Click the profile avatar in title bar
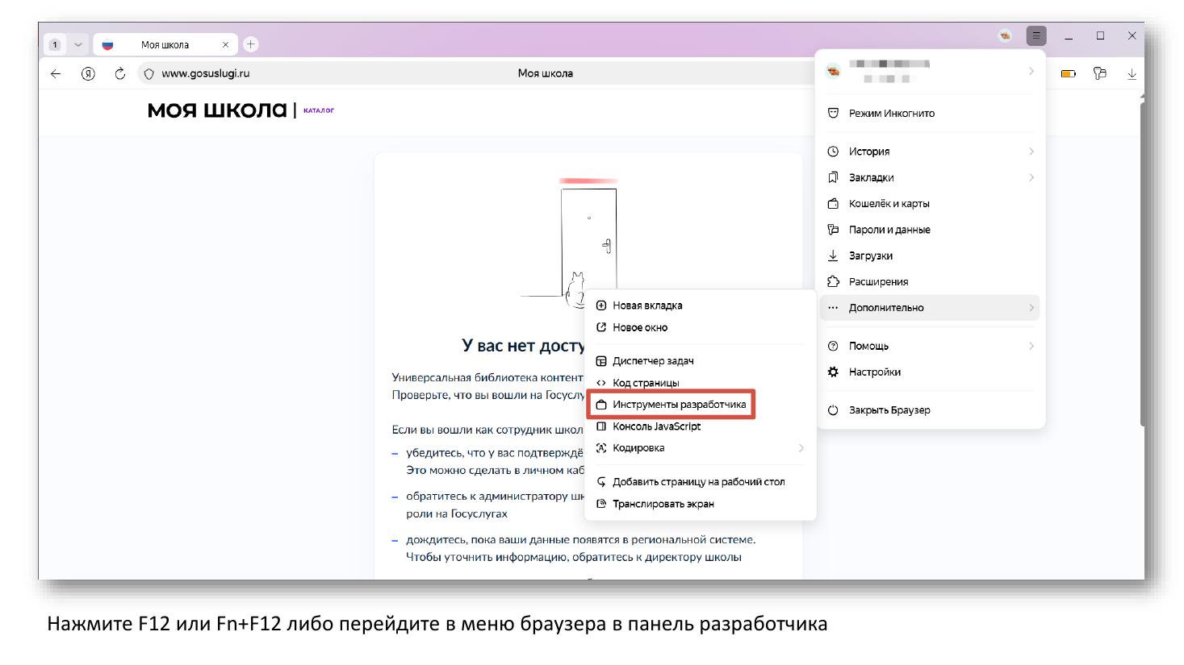This screenshot has height=665, width=1184. pyautogui.click(x=1005, y=35)
